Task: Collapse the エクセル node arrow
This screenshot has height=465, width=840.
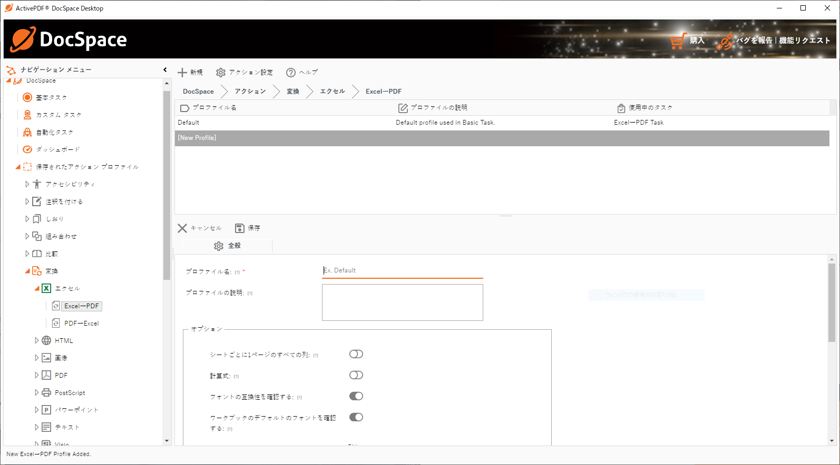Action: pos(37,289)
